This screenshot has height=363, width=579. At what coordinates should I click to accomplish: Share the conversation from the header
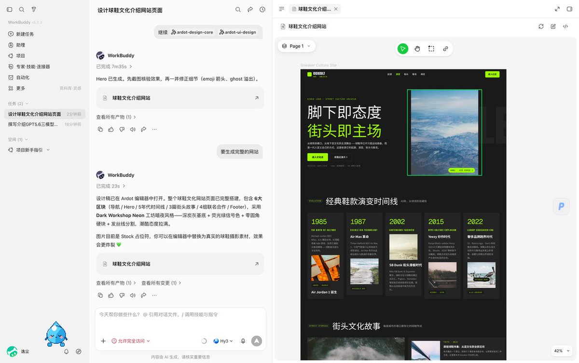point(250,9)
